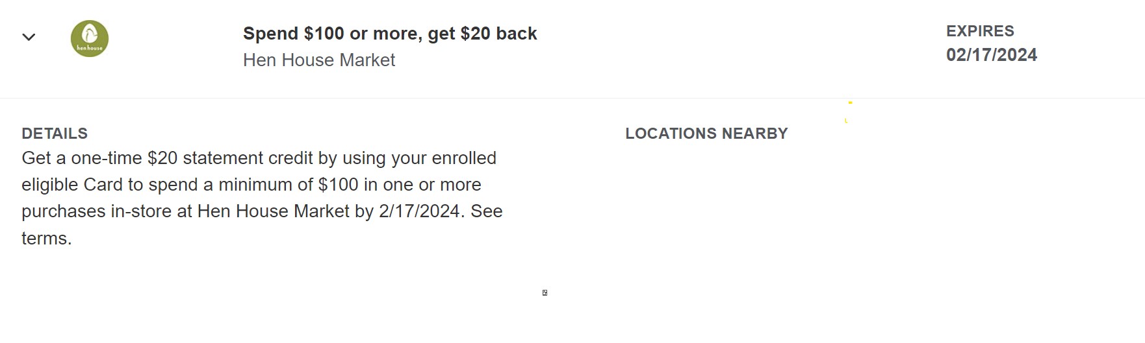Open the "Spend $100 or more" offer title
The width and height of the screenshot is (1145, 343).
390,34
